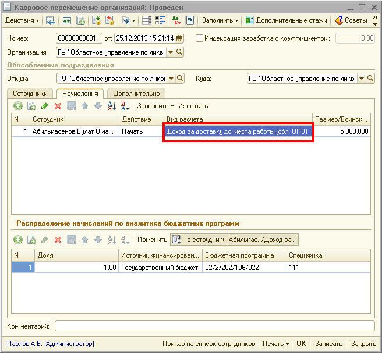Expand the Организация dropdown list
Image resolution: width=382 pixels, height=353 pixels.
pos(171,52)
